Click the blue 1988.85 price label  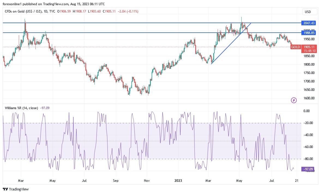309,33
